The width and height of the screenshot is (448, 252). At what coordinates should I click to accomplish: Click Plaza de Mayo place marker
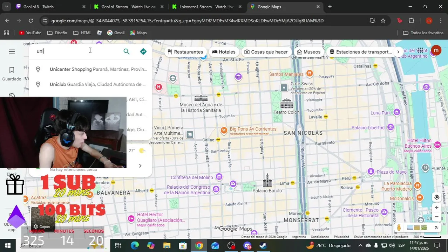(x=371, y=171)
